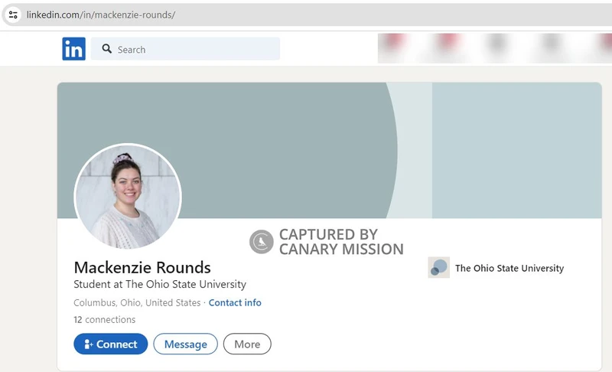
Task: Click the LinkedIn logo icon
Action: click(73, 49)
